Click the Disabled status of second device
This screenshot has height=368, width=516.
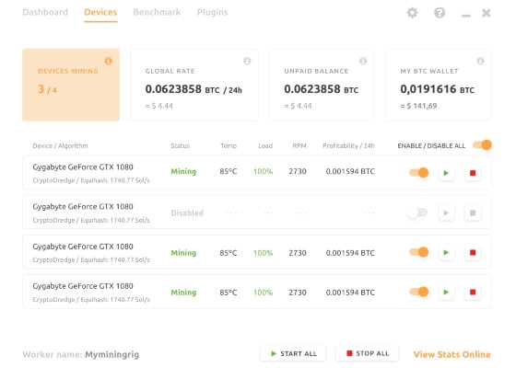click(x=187, y=213)
